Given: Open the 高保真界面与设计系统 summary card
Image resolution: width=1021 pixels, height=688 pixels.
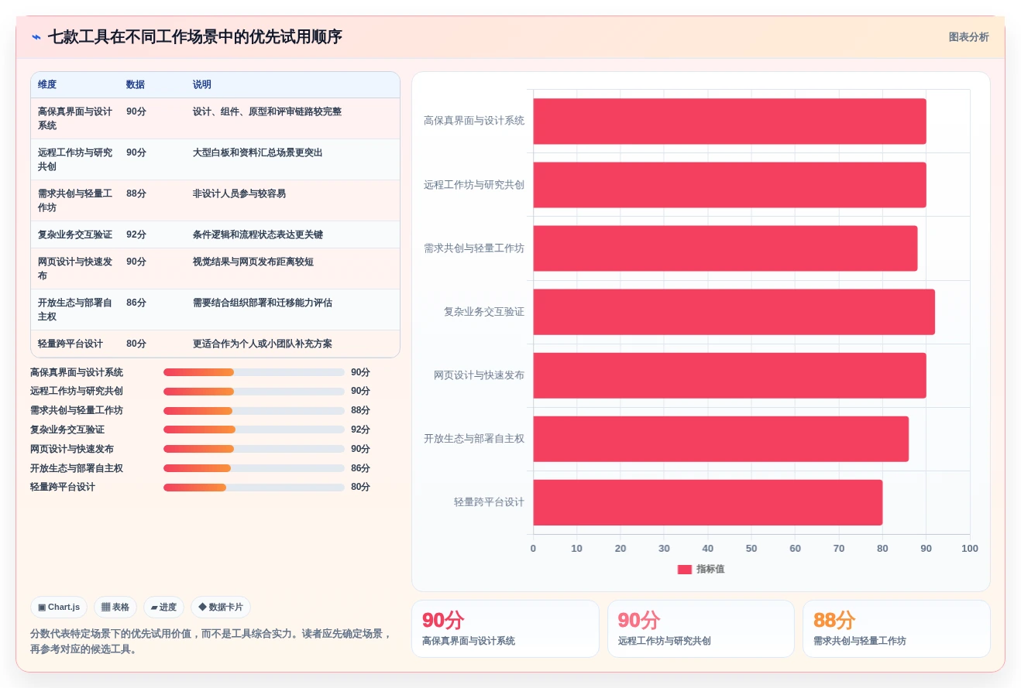Looking at the screenshot, I should click(x=505, y=629).
